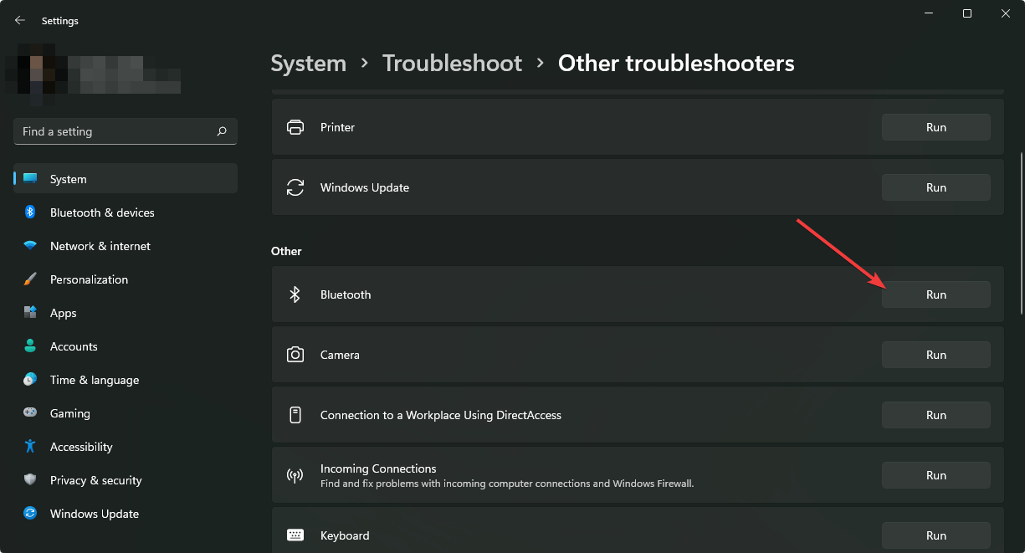Go to Network & internet settings

pyautogui.click(x=126, y=246)
